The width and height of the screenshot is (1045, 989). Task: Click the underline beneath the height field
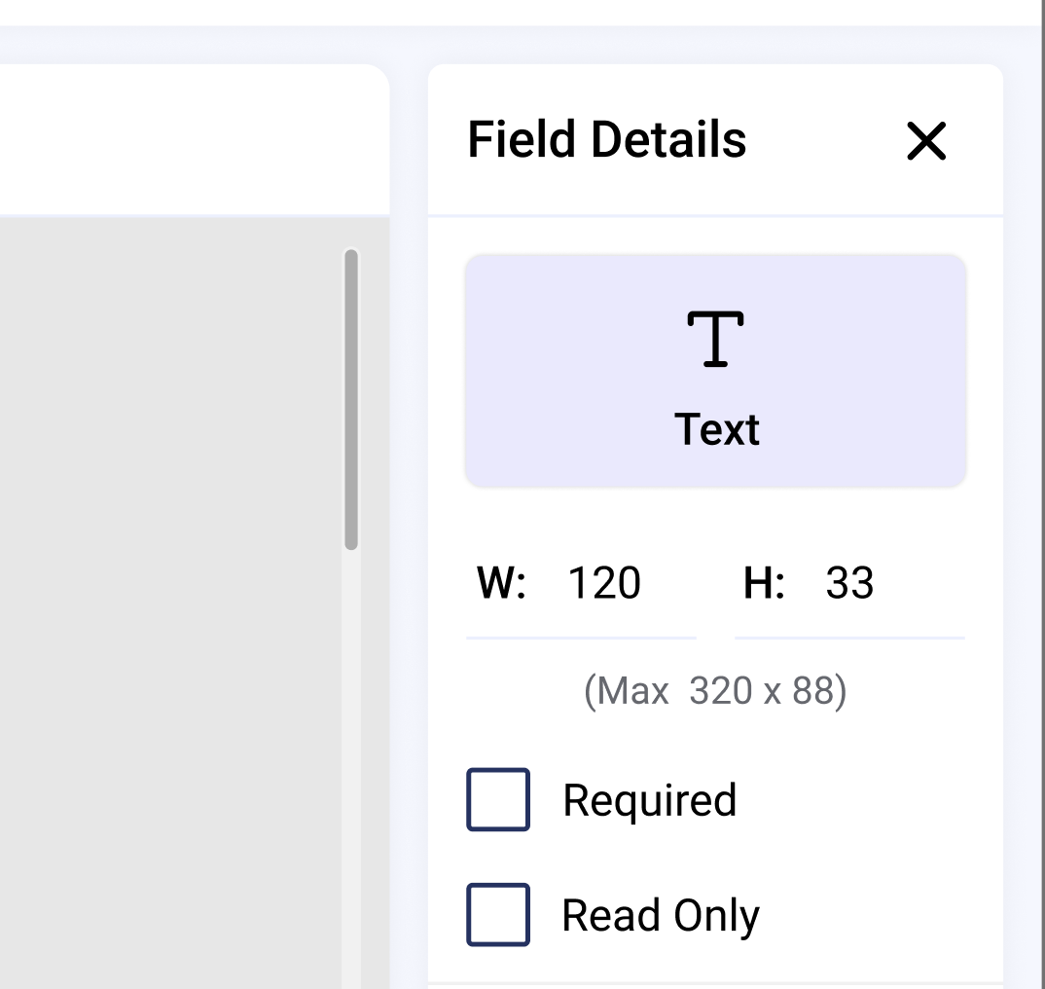tap(849, 638)
